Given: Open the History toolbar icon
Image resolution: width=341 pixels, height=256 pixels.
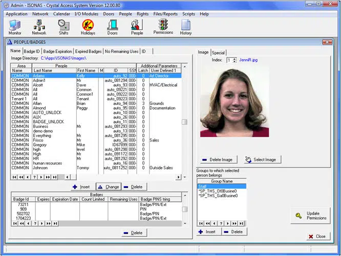Looking at the screenshot, I should pos(186,27).
